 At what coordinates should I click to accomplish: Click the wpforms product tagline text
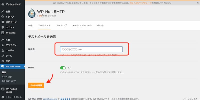coord(46,16)
